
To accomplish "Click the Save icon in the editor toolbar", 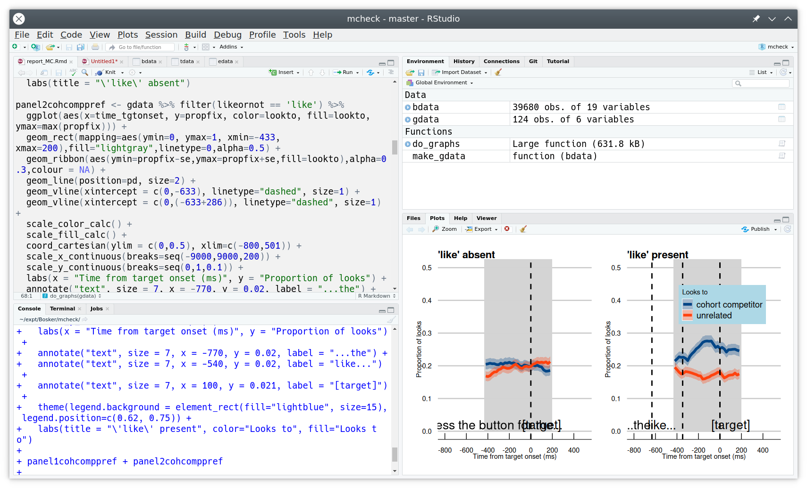I will [59, 73].
